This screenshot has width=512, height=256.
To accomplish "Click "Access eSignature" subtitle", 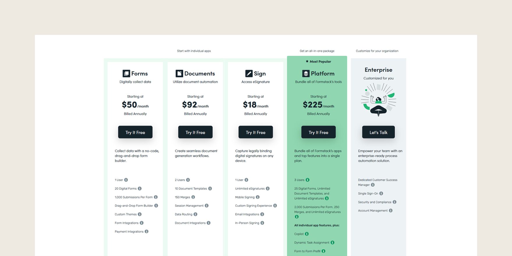I will pyautogui.click(x=256, y=82).
